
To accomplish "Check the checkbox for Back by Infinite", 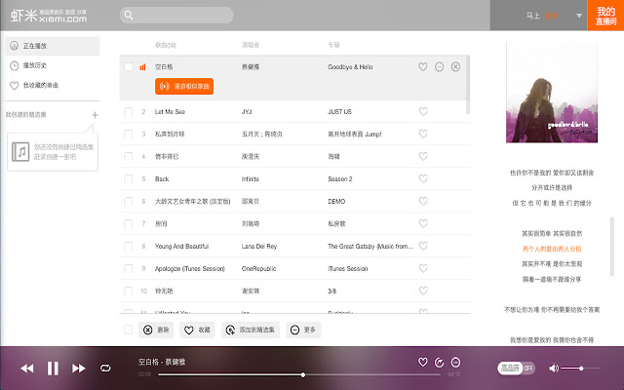I will 128,179.
